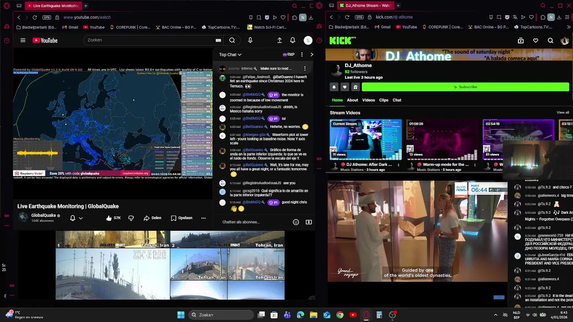This screenshot has width=573, height=322.
Task: Open the YouTube upload/create icon
Action: click(x=279, y=40)
